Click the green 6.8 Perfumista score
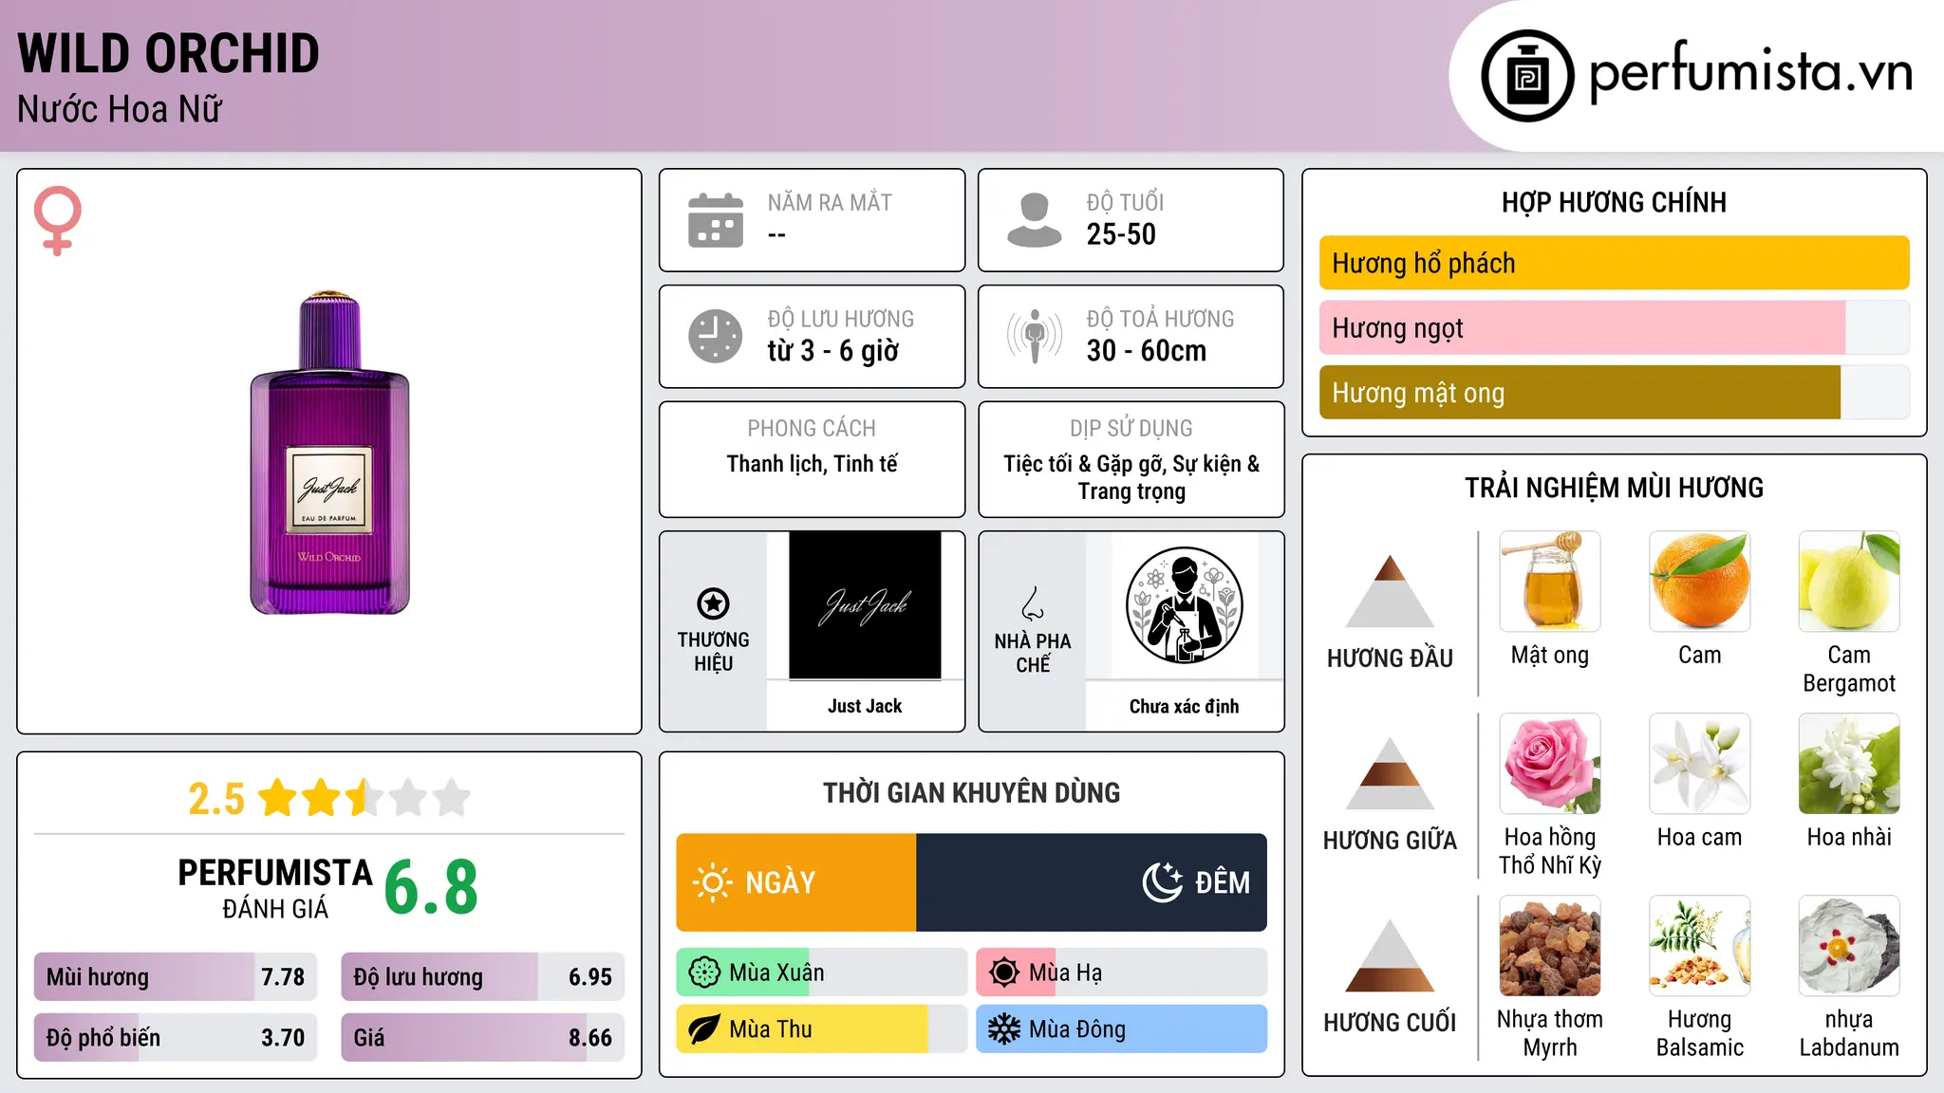1944x1093 pixels. [x=431, y=887]
